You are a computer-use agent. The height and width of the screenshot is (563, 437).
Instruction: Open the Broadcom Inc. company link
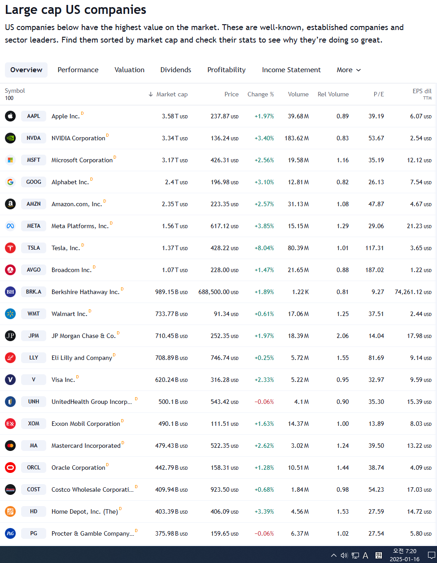pyautogui.click(x=71, y=270)
